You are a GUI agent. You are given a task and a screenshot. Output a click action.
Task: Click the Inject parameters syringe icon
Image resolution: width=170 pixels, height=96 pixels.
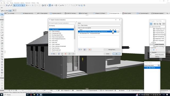pyautogui.click(x=11, y=5)
